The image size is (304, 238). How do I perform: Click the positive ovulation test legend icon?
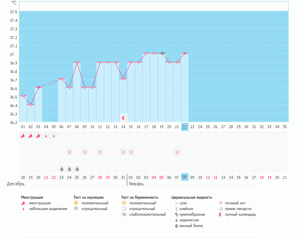[x=76, y=203]
